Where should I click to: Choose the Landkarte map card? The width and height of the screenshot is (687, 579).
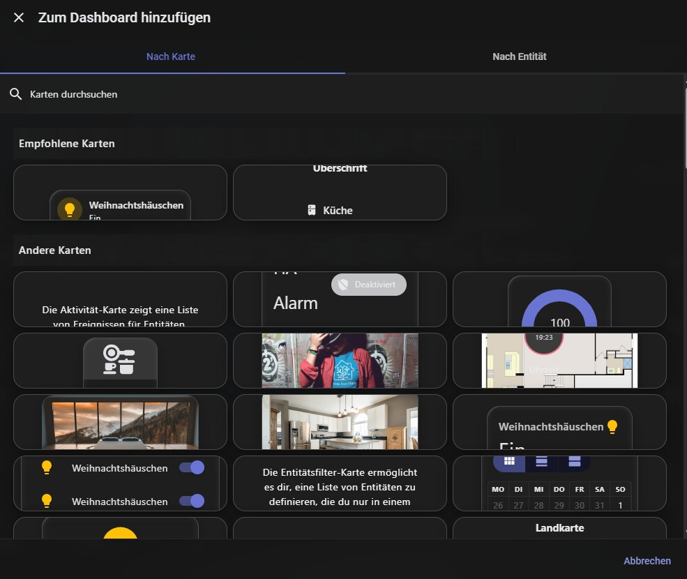point(559,528)
